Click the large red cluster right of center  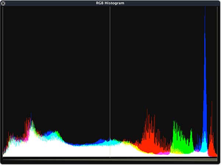[149, 141]
